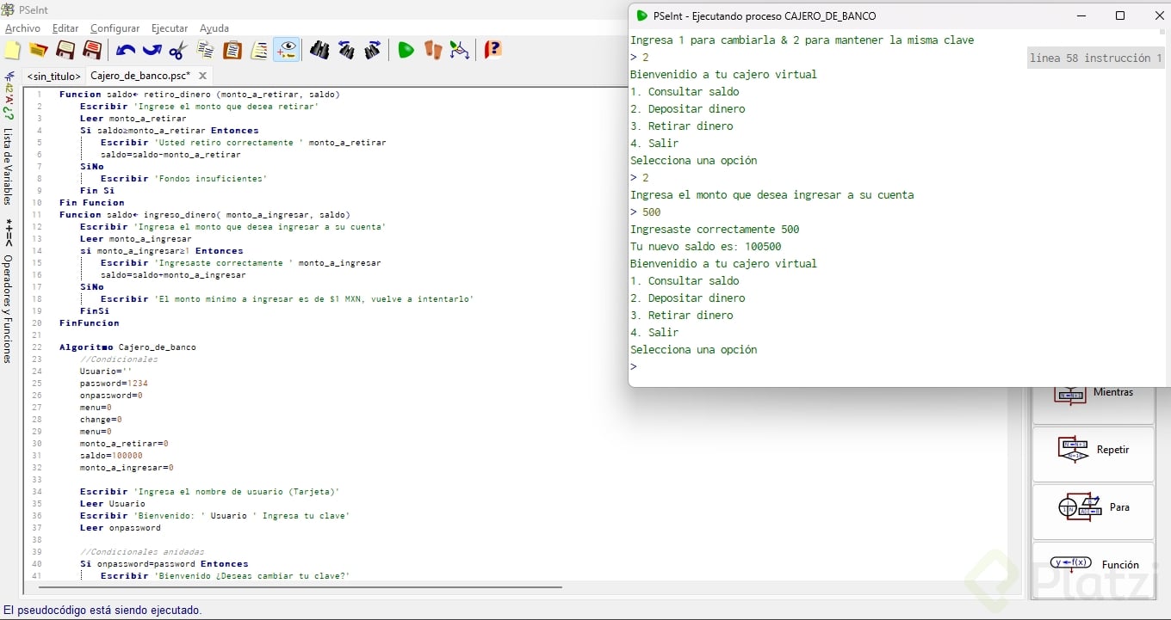Viewport: 1171px width, 620px height.
Task: Open the Archivo menu
Action: pyautogui.click(x=22, y=28)
